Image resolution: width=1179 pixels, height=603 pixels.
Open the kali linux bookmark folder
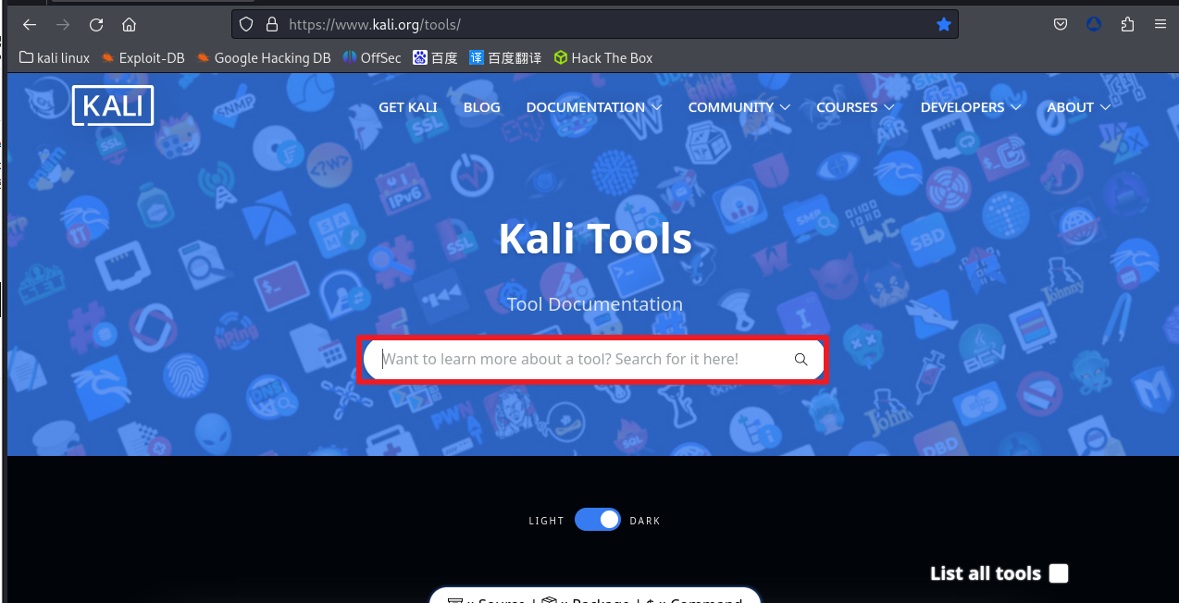55,57
